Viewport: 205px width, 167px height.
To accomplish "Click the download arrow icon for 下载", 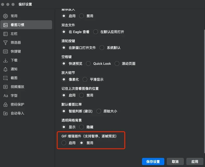I will pos(5,60).
